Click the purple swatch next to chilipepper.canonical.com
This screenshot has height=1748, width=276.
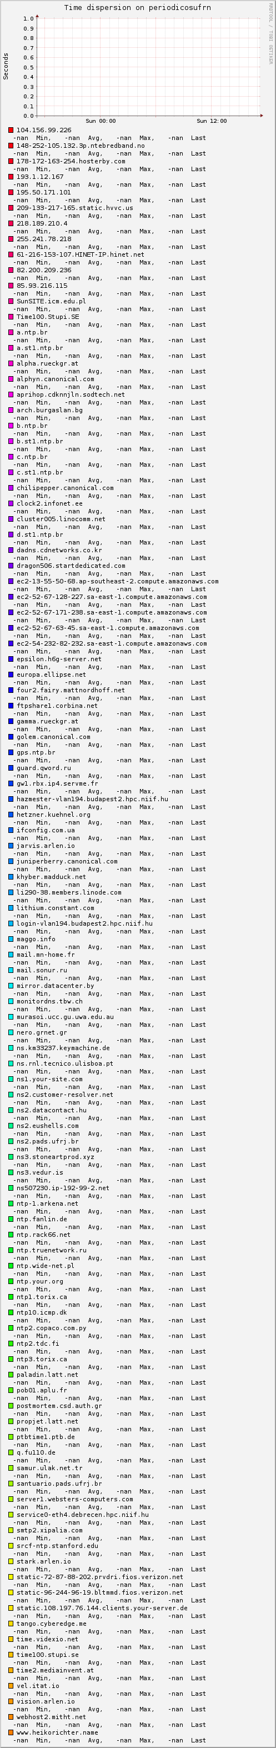[11, 488]
